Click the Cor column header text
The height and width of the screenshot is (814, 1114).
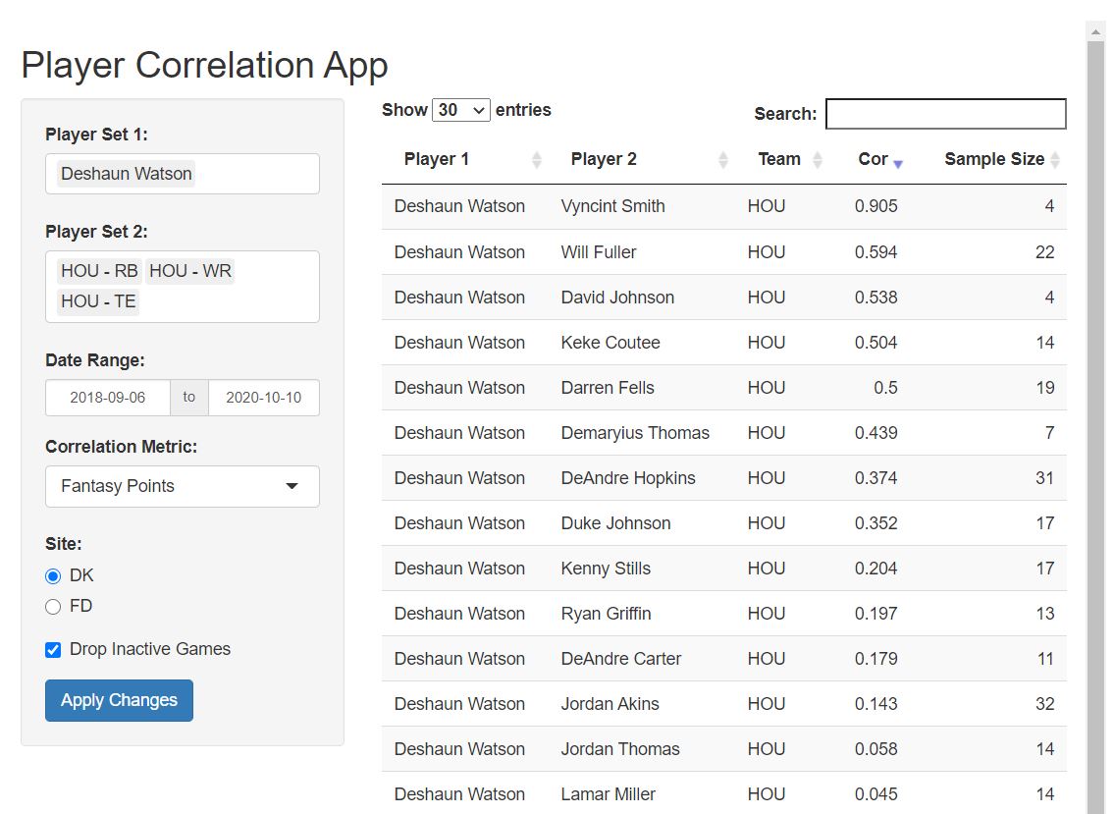(873, 159)
